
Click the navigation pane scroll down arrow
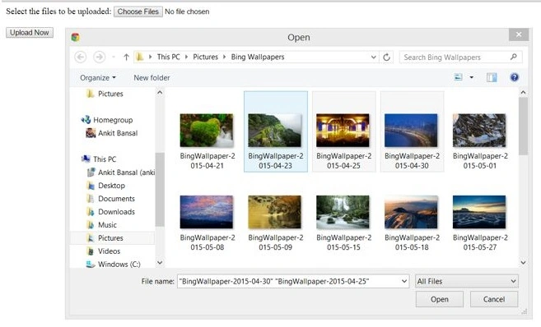pyautogui.click(x=160, y=263)
